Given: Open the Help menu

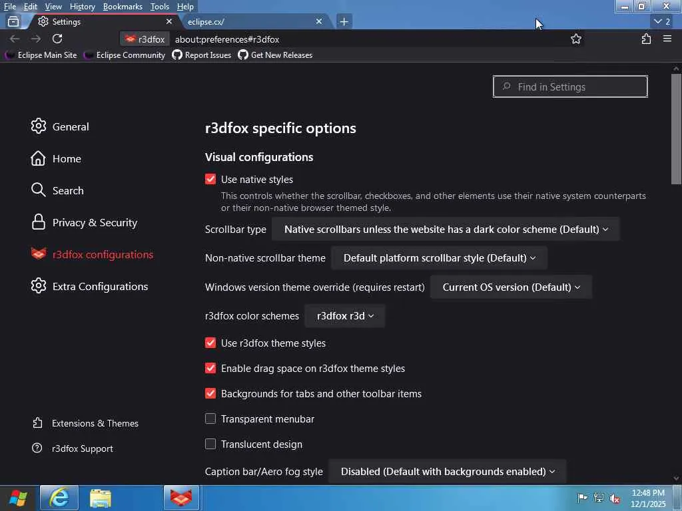Looking at the screenshot, I should tap(185, 7).
